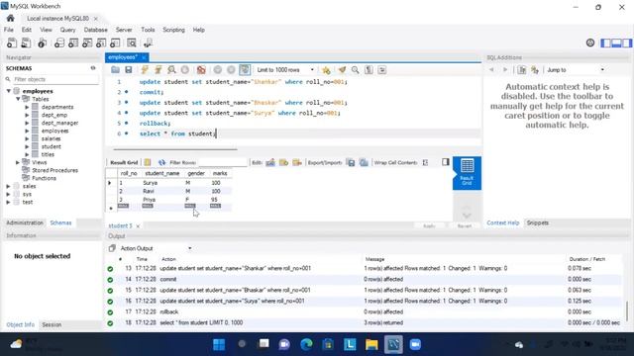
Task: Expand the Views node
Action: pos(18,162)
